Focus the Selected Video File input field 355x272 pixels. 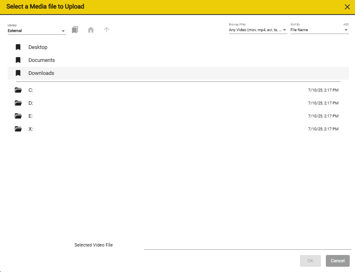tap(248, 245)
